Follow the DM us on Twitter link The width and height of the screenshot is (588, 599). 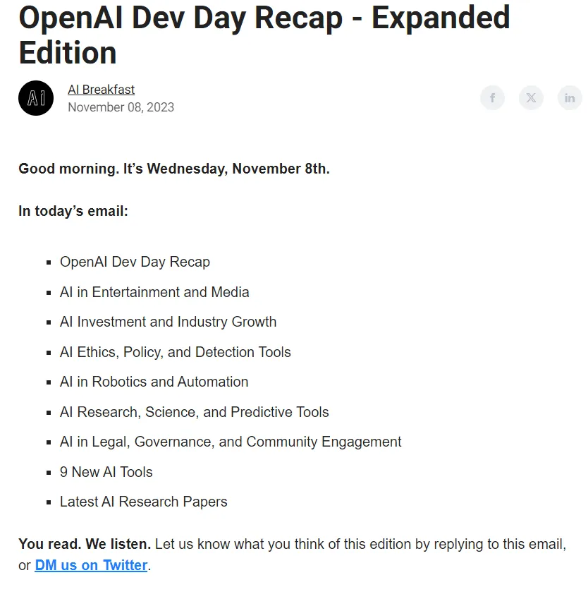pyautogui.click(x=91, y=565)
